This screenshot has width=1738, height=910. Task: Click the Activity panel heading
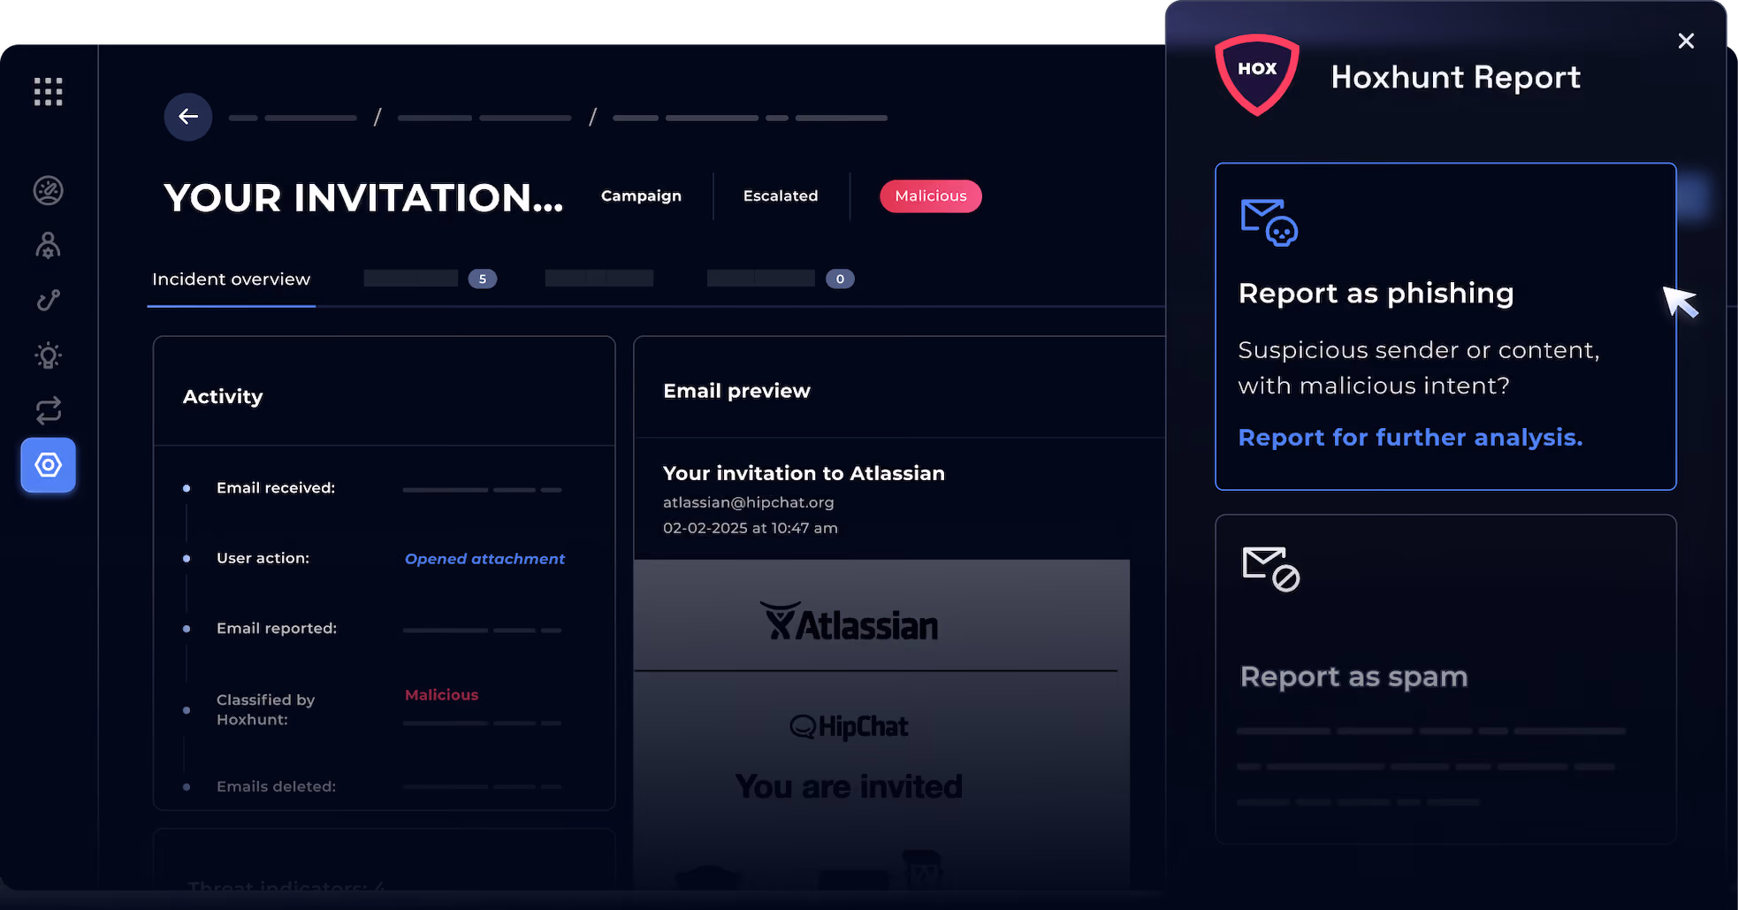click(223, 396)
